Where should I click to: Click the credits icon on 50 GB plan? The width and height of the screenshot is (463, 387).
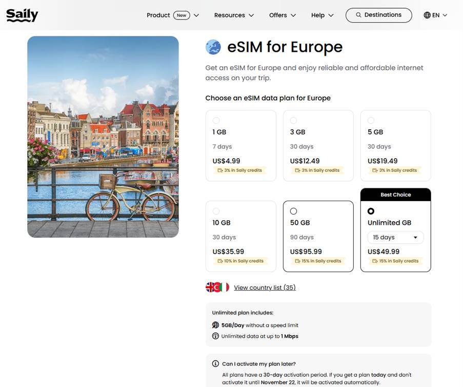(x=296, y=261)
